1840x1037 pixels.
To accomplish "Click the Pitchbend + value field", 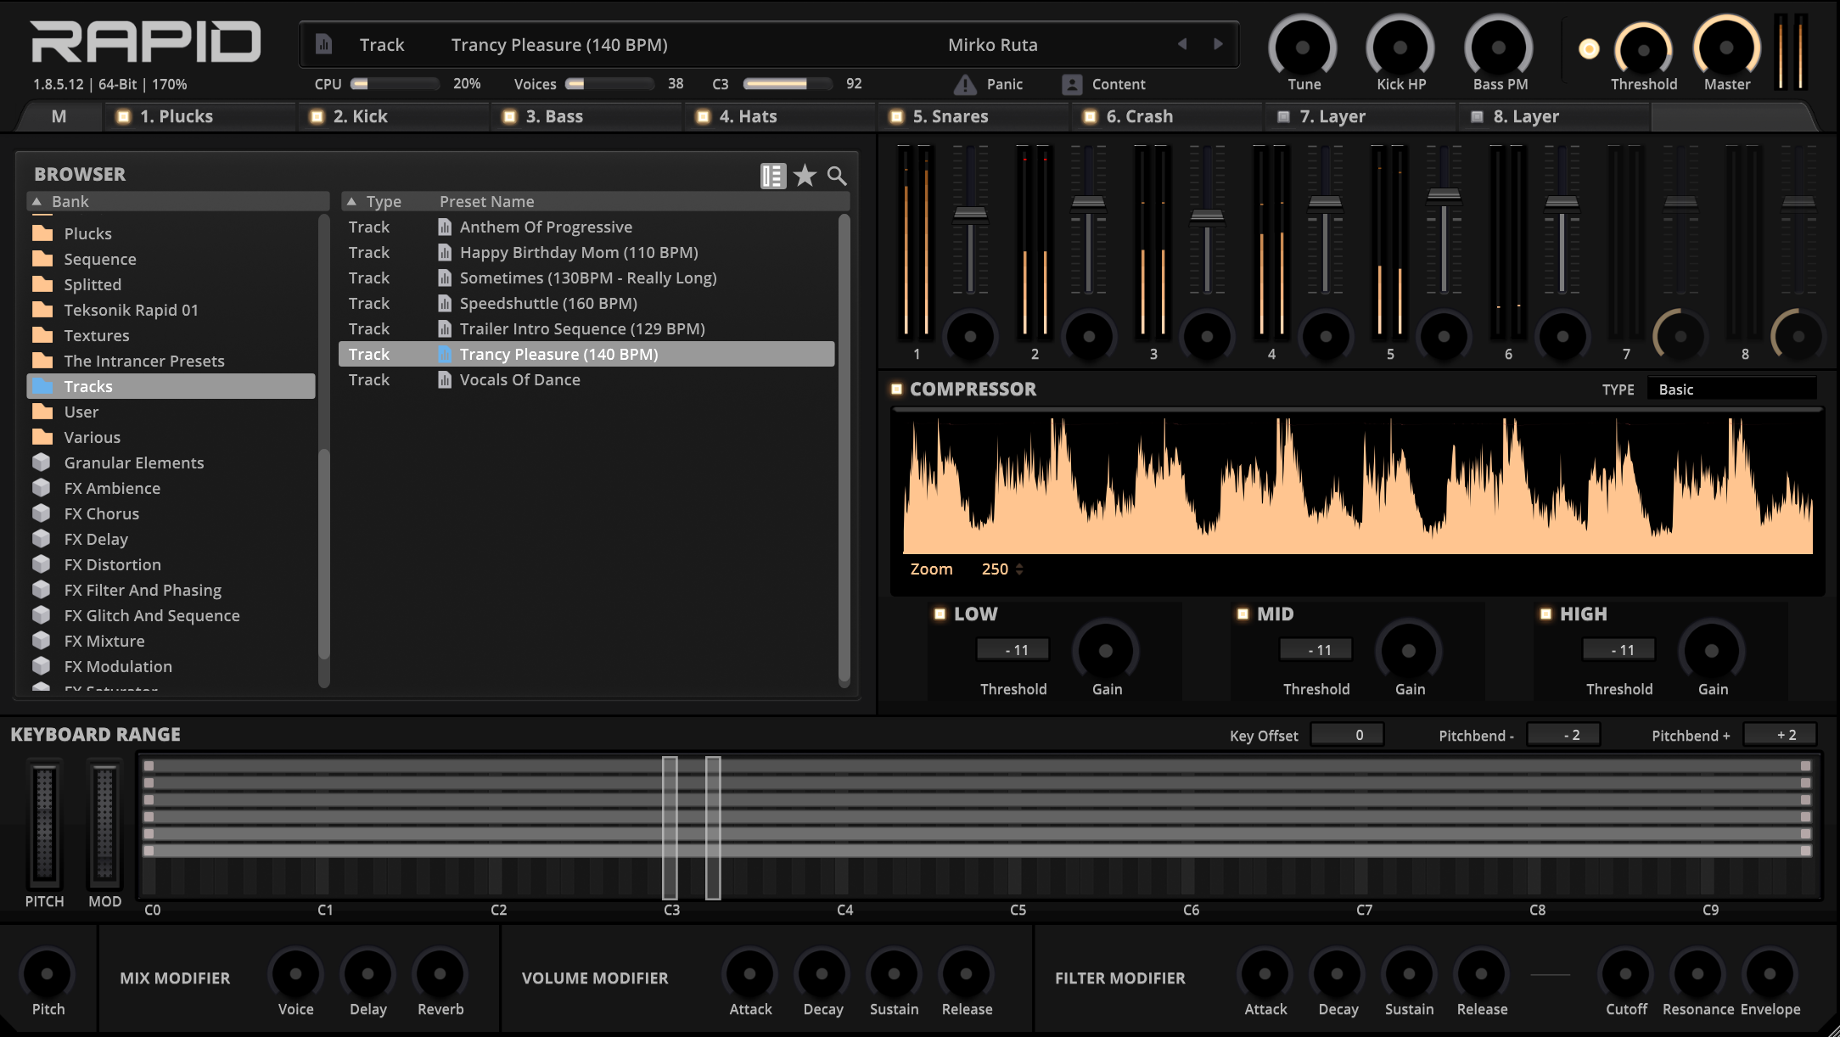I will (1780, 734).
